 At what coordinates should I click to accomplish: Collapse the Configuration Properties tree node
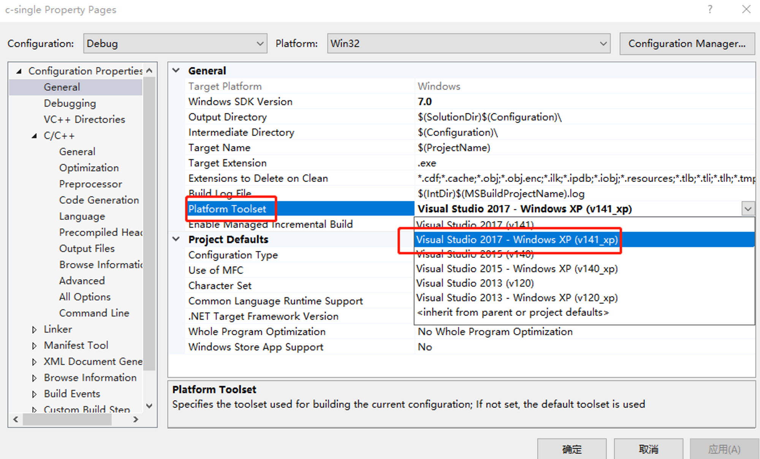tap(19, 71)
